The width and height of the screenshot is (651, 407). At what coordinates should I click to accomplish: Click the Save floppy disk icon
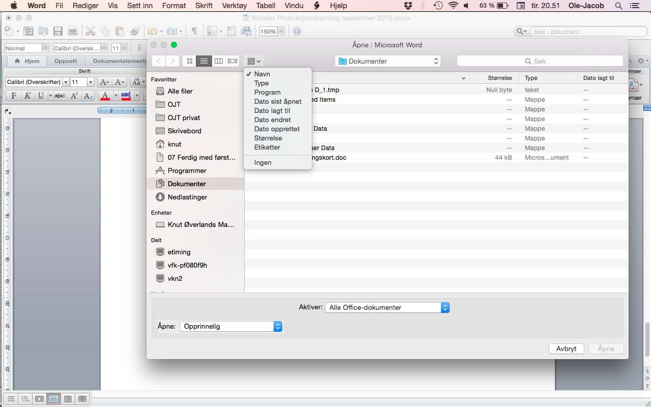[x=58, y=31]
